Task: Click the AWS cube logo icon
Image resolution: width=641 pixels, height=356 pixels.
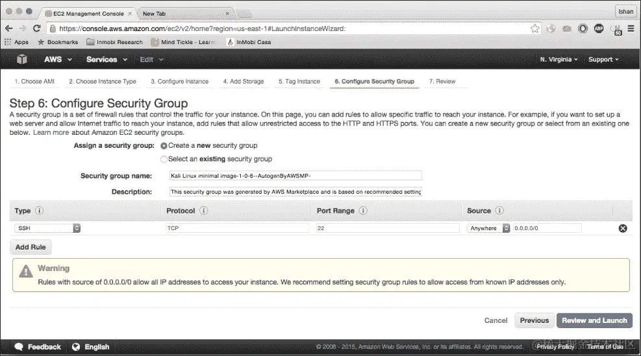Action: [22, 59]
